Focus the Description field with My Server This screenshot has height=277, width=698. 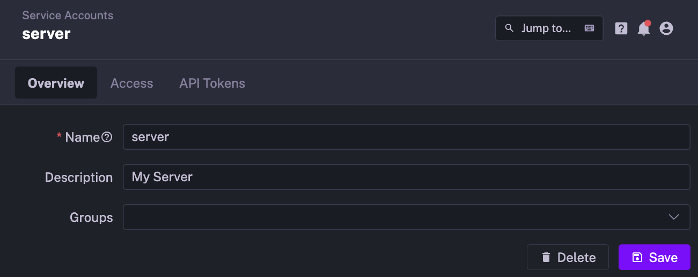click(406, 177)
